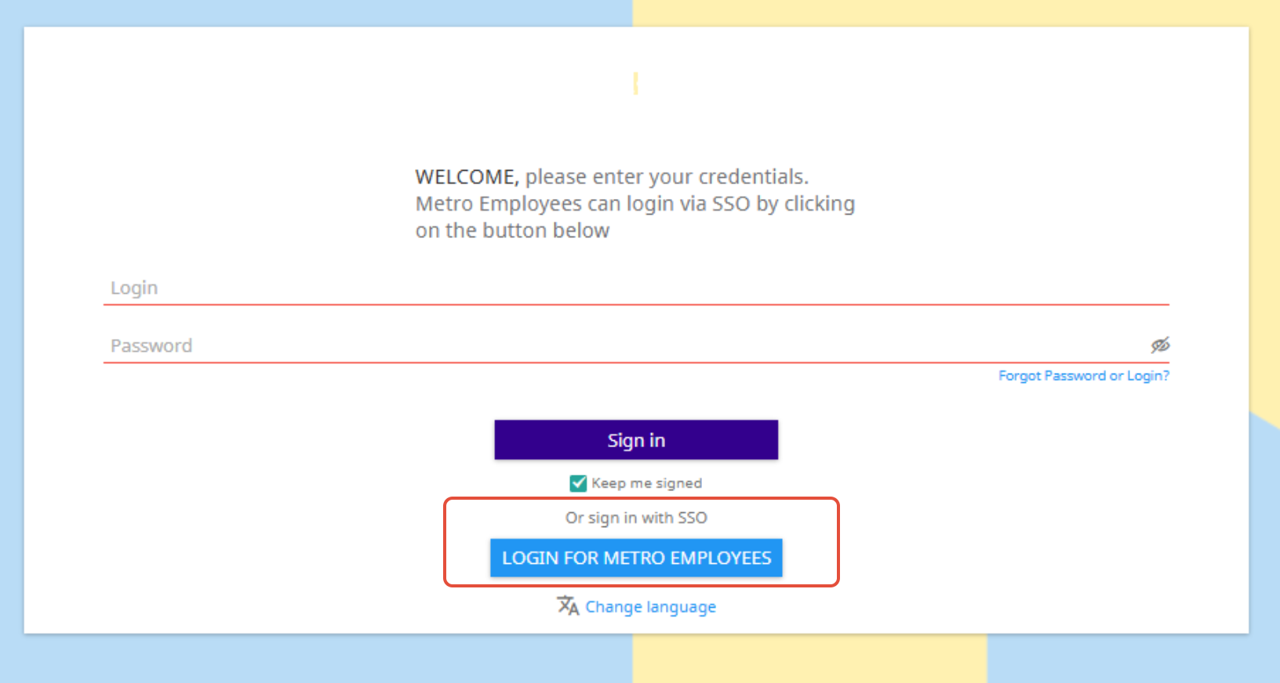Click the Password placeholder label
1280x683 pixels.
[x=151, y=346]
